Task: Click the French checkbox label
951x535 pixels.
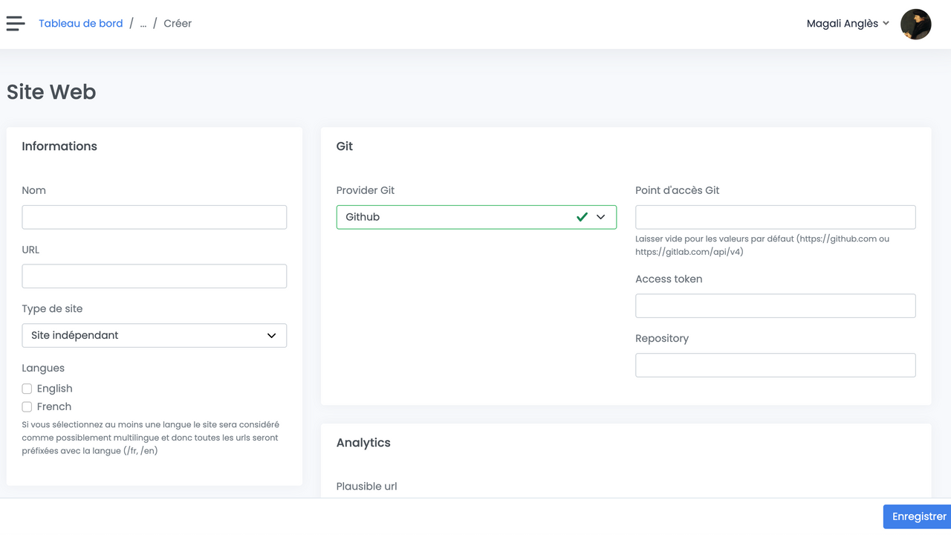Action: (54, 407)
